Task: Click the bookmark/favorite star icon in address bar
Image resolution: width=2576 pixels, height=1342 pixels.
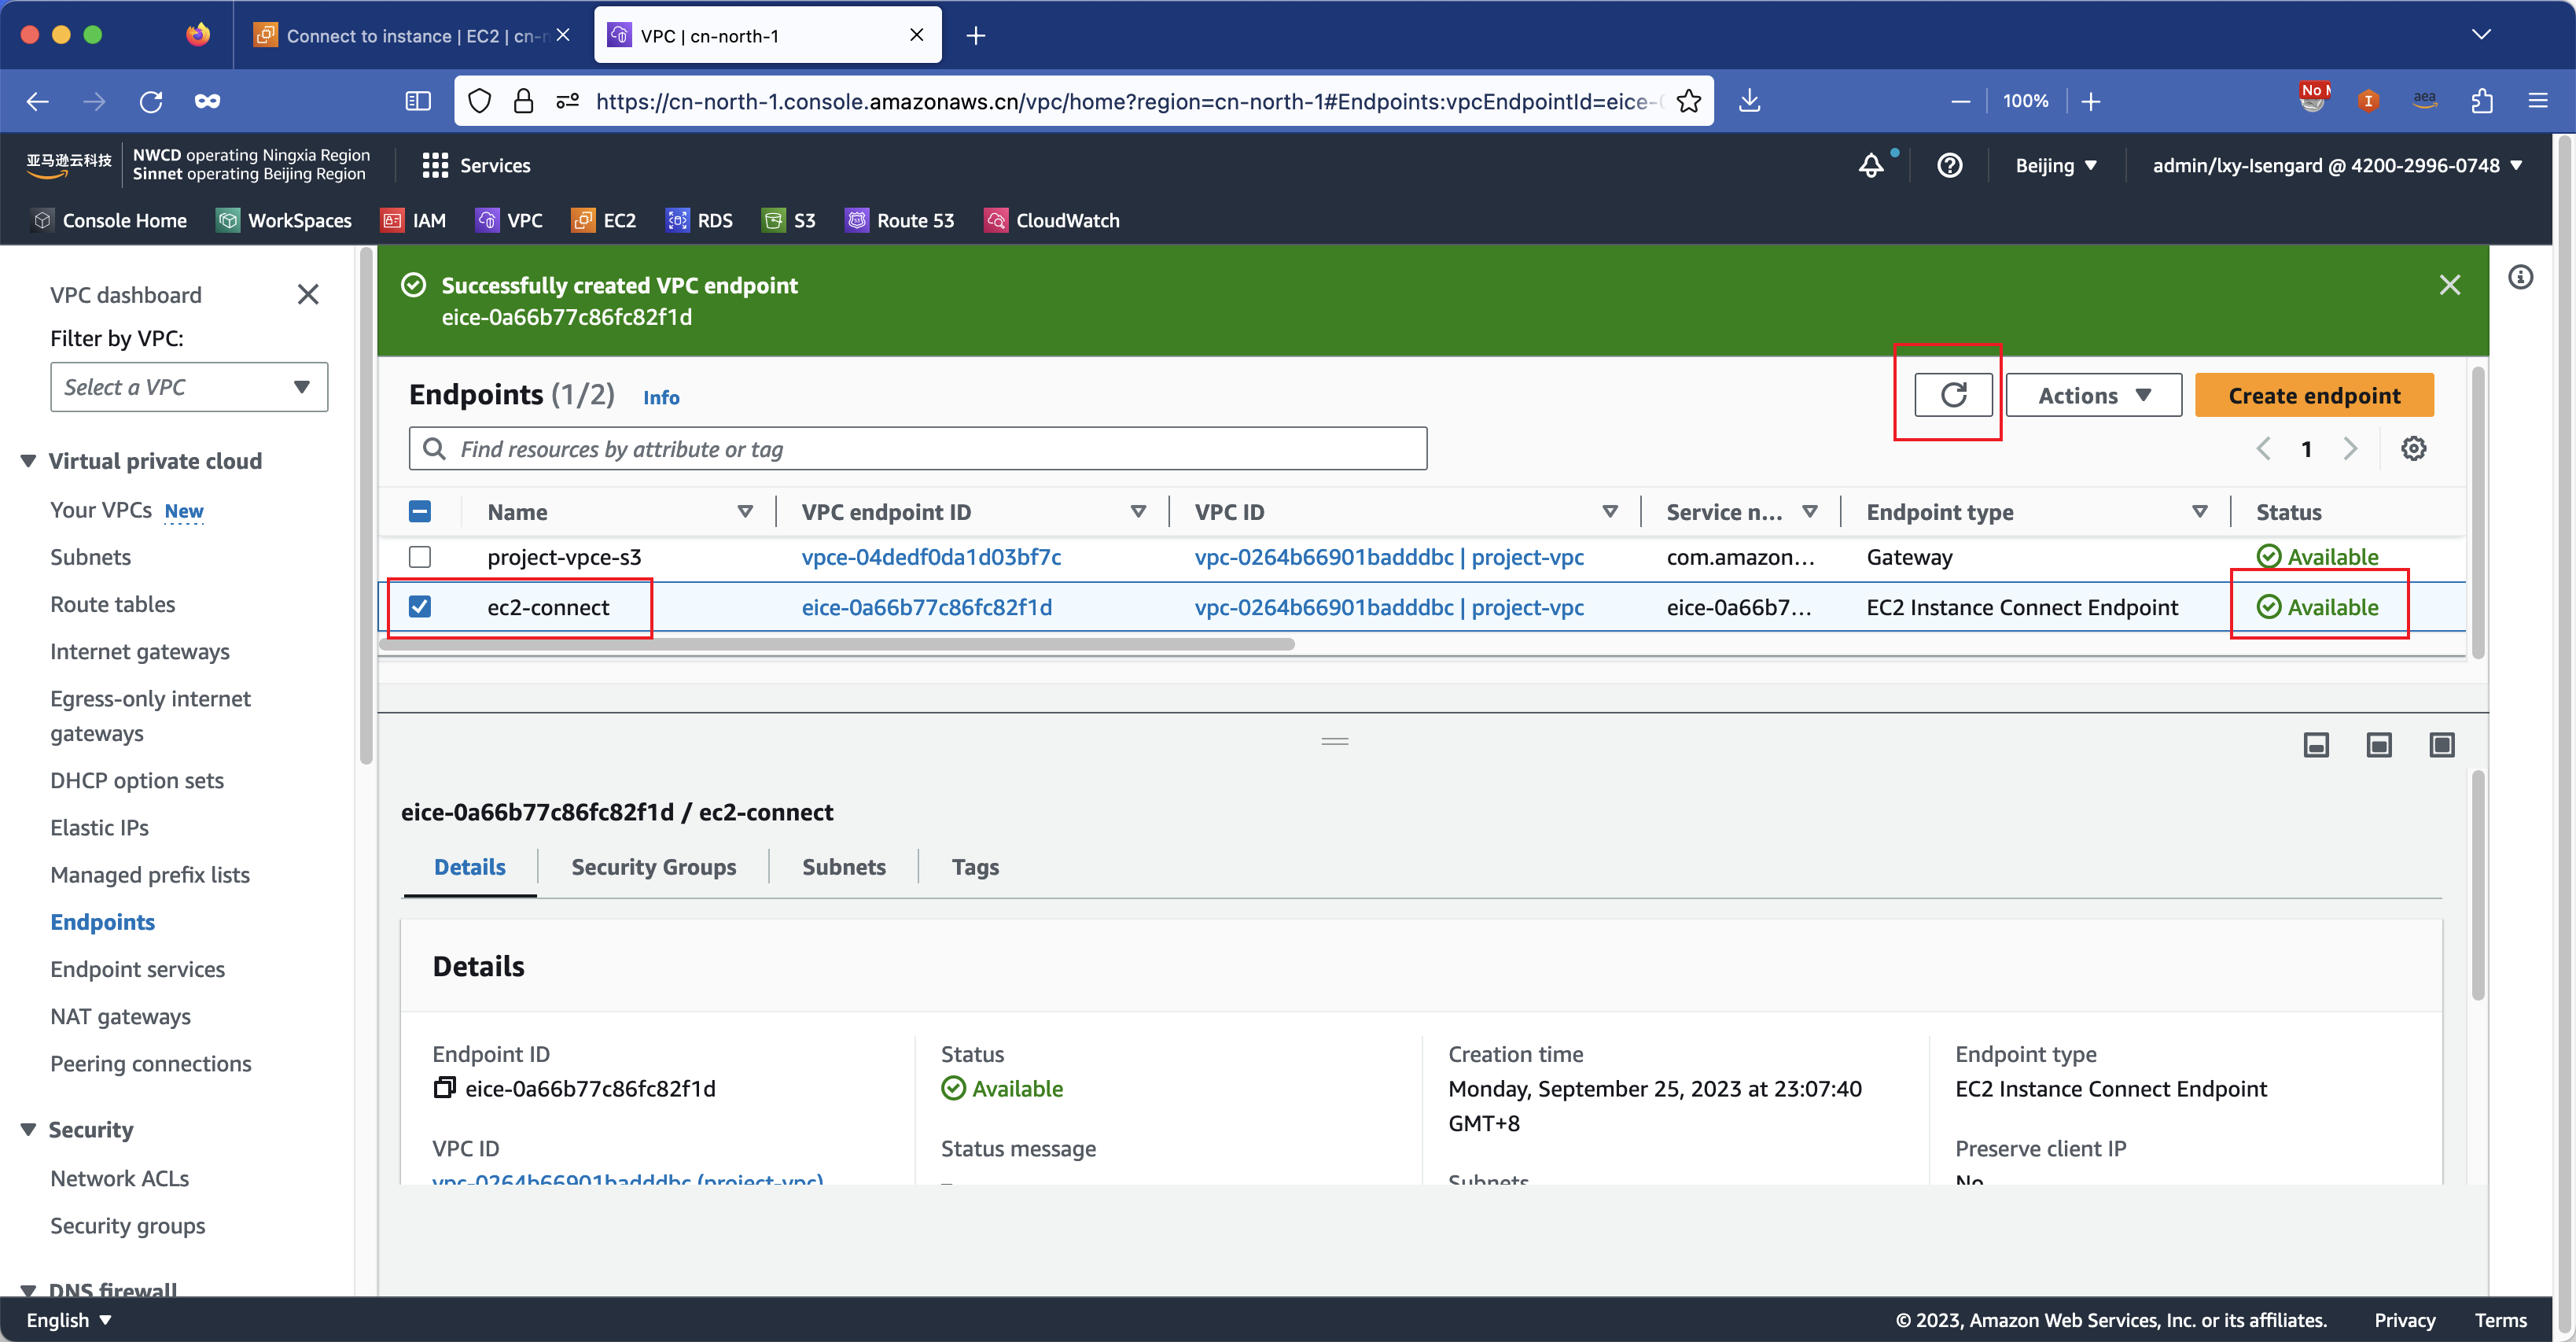Action: coord(1687,101)
